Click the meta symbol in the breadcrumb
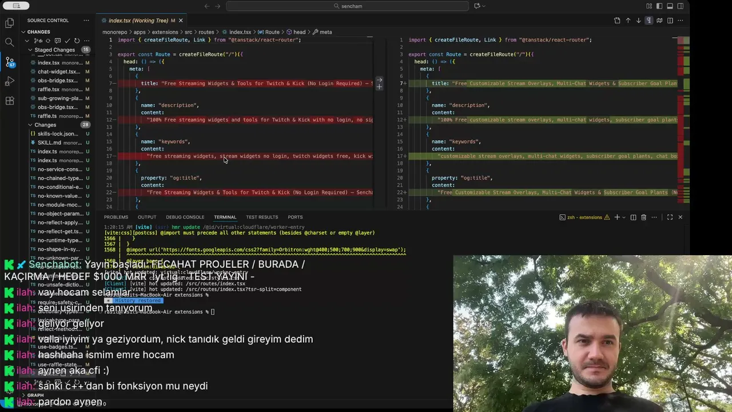732x412 pixels. click(322, 32)
